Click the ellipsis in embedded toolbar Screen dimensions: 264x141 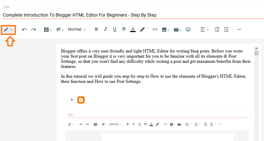[220, 124]
